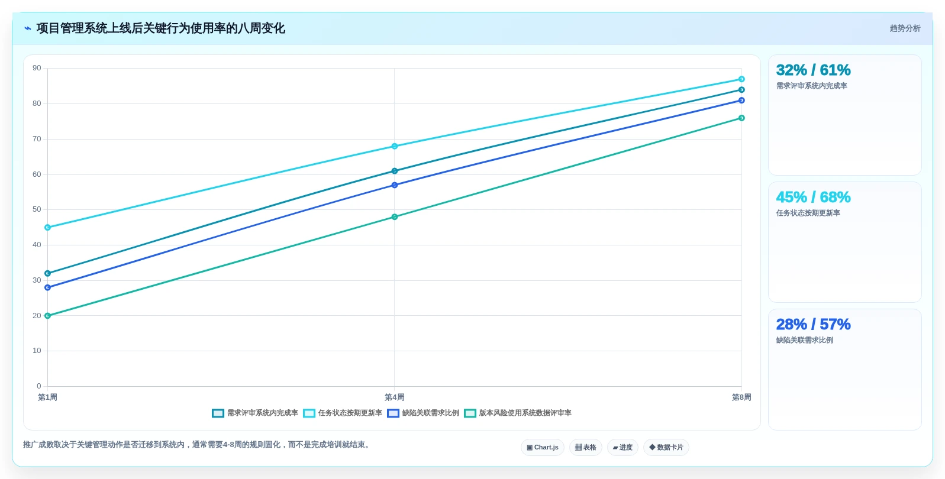Select the Chart.js chip

[x=543, y=448]
